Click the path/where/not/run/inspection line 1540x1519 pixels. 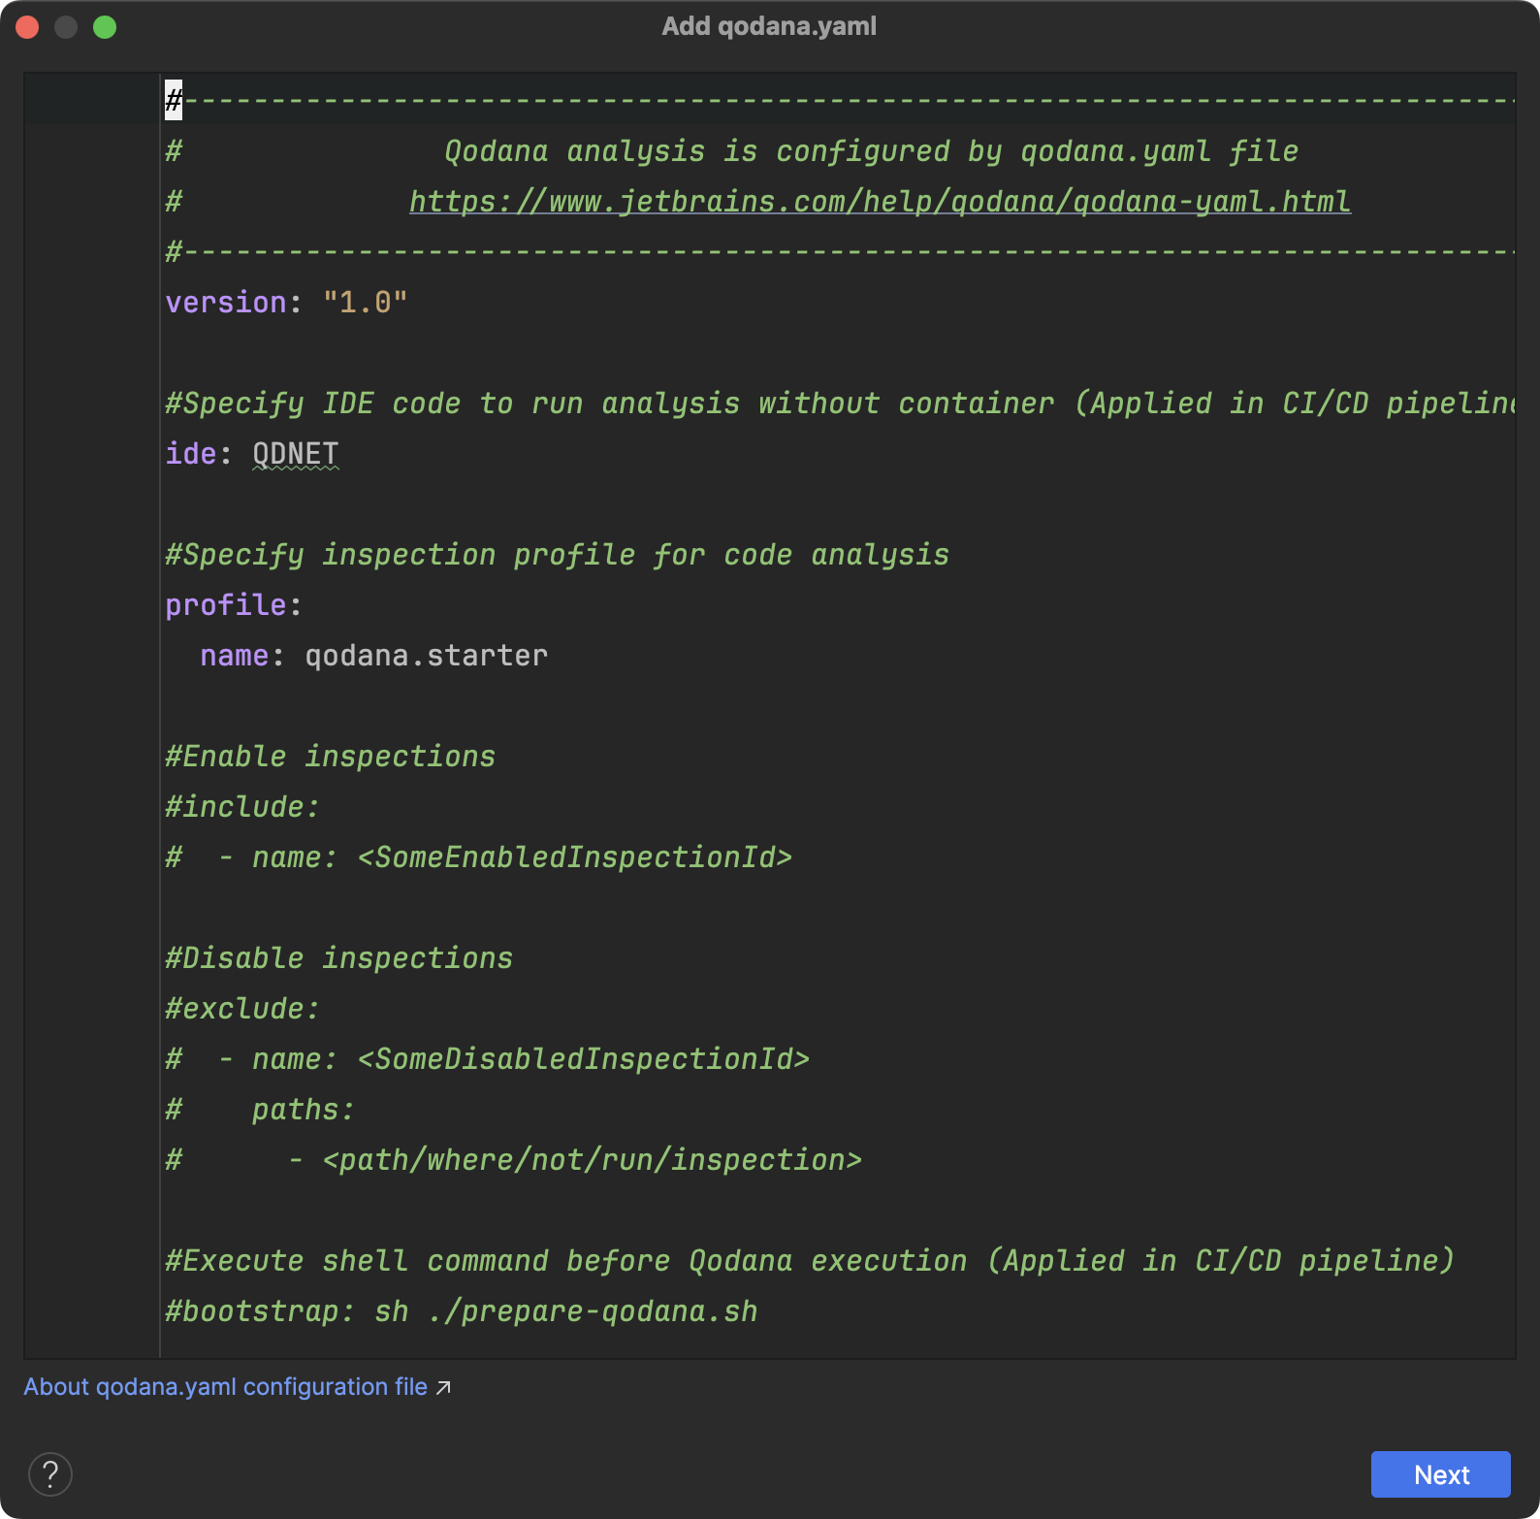pyautogui.click(x=514, y=1160)
